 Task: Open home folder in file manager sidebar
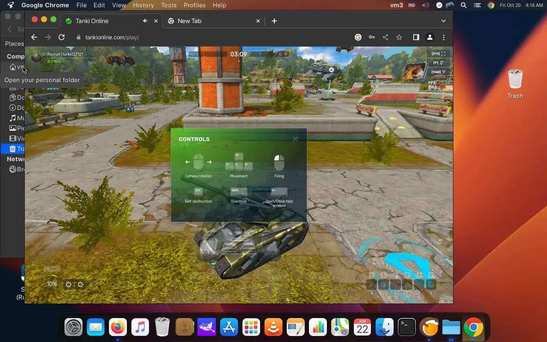[13, 67]
